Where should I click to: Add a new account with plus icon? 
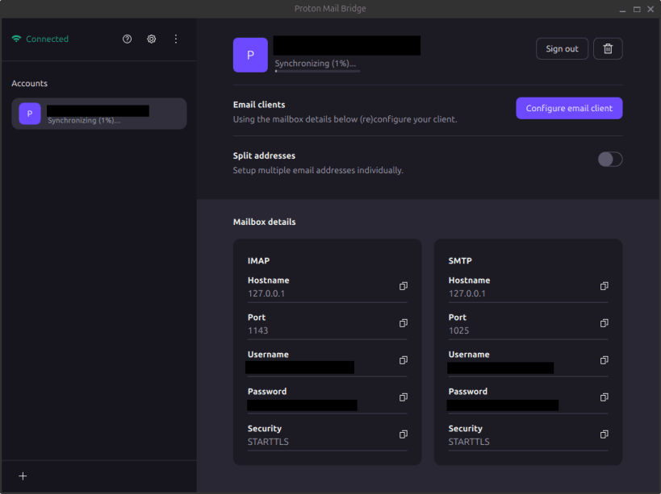pos(23,476)
